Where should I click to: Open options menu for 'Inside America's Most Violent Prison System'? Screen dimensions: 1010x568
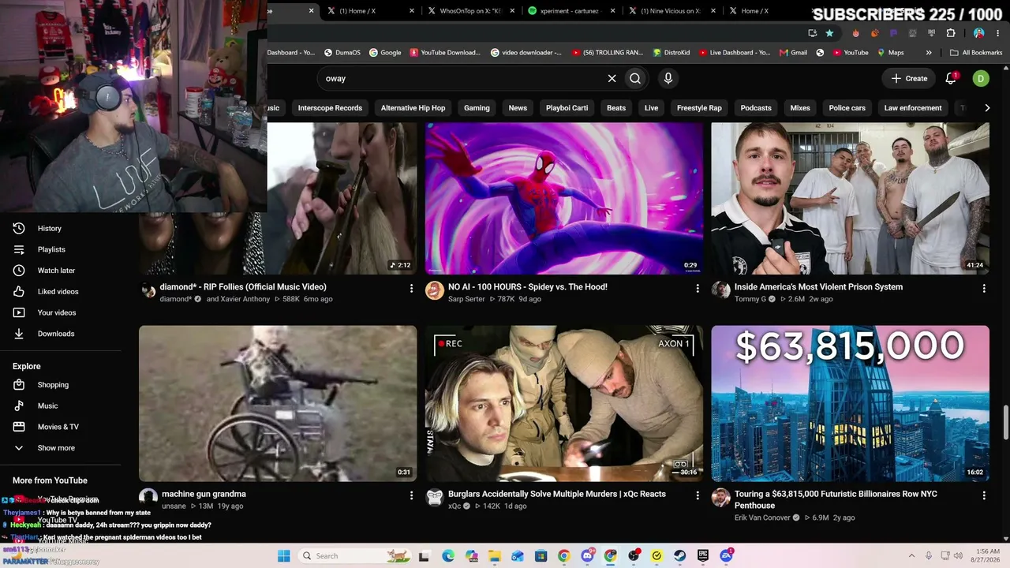[x=984, y=289]
